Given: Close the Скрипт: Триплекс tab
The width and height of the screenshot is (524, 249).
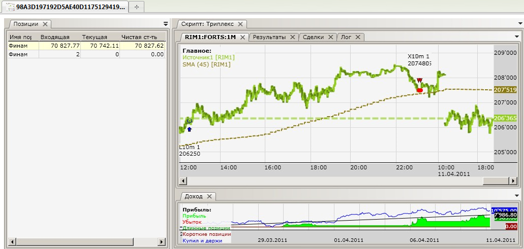Looking at the screenshot, I should click(x=241, y=24).
